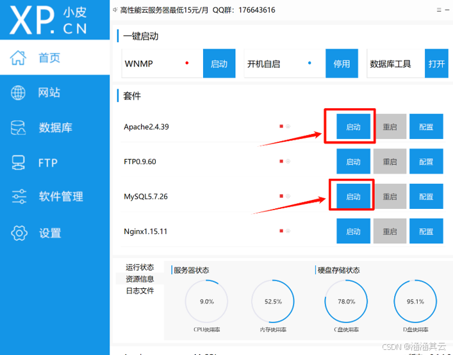Click the WNMP red status dot
The image size is (453, 355).
[187, 63]
